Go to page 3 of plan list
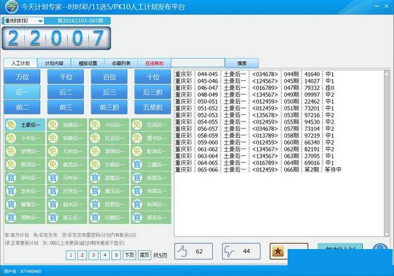Image resolution: width=394 pixels, height=276 pixels. click(92, 254)
